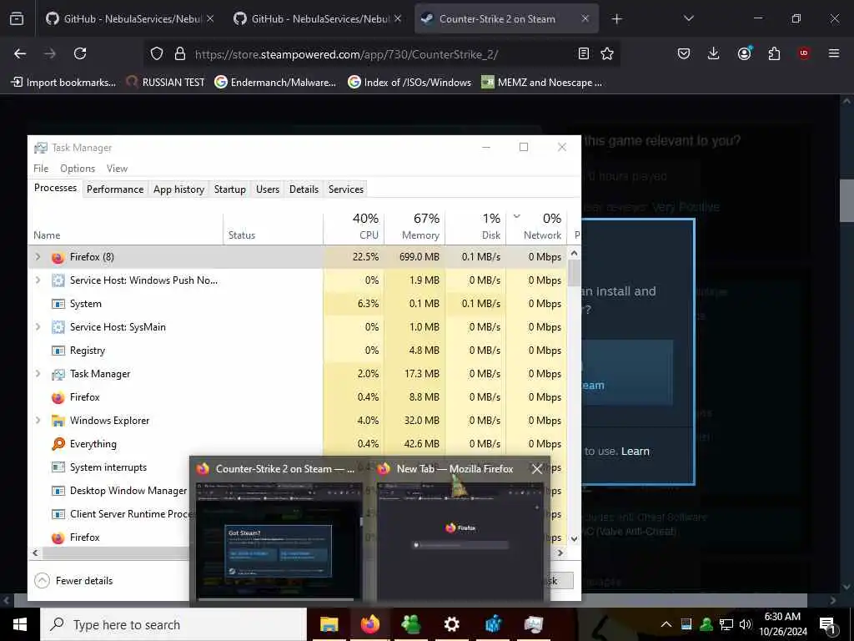854x641 pixels.
Task: Open a new tab with plus
Action: point(616,19)
